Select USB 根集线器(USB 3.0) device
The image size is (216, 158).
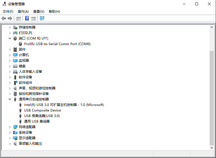pos(42,116)
